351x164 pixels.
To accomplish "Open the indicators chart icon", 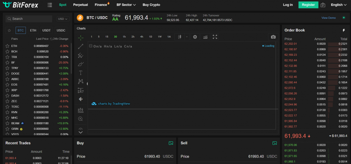I will click(205, 37).
